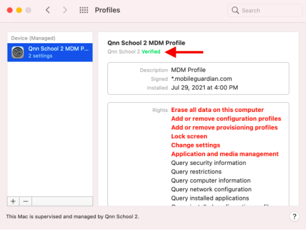
Task: Click Query security information
Action: 208,163
